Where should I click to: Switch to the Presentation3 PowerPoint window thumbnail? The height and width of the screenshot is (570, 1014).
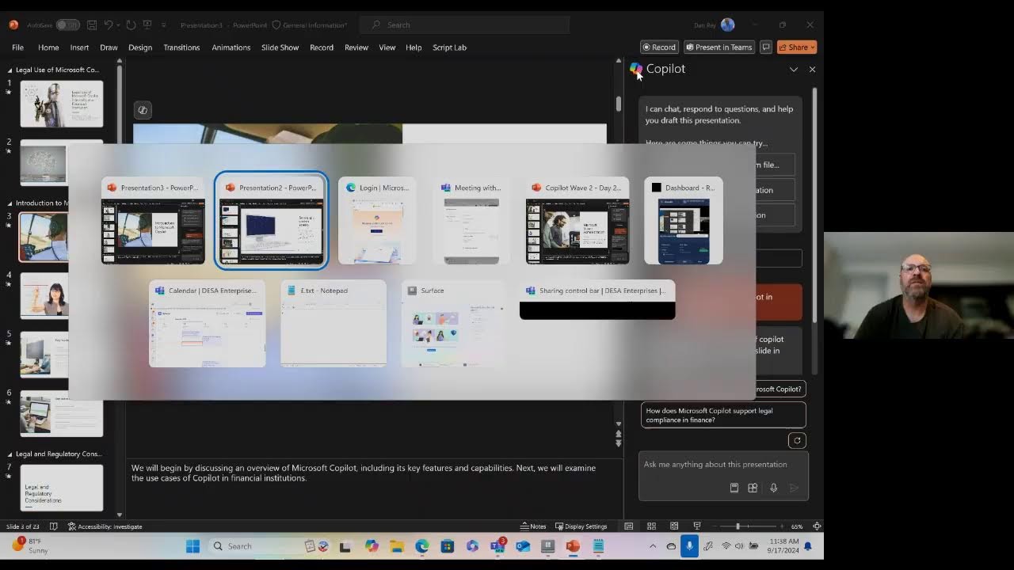click(x=153, y=221)
